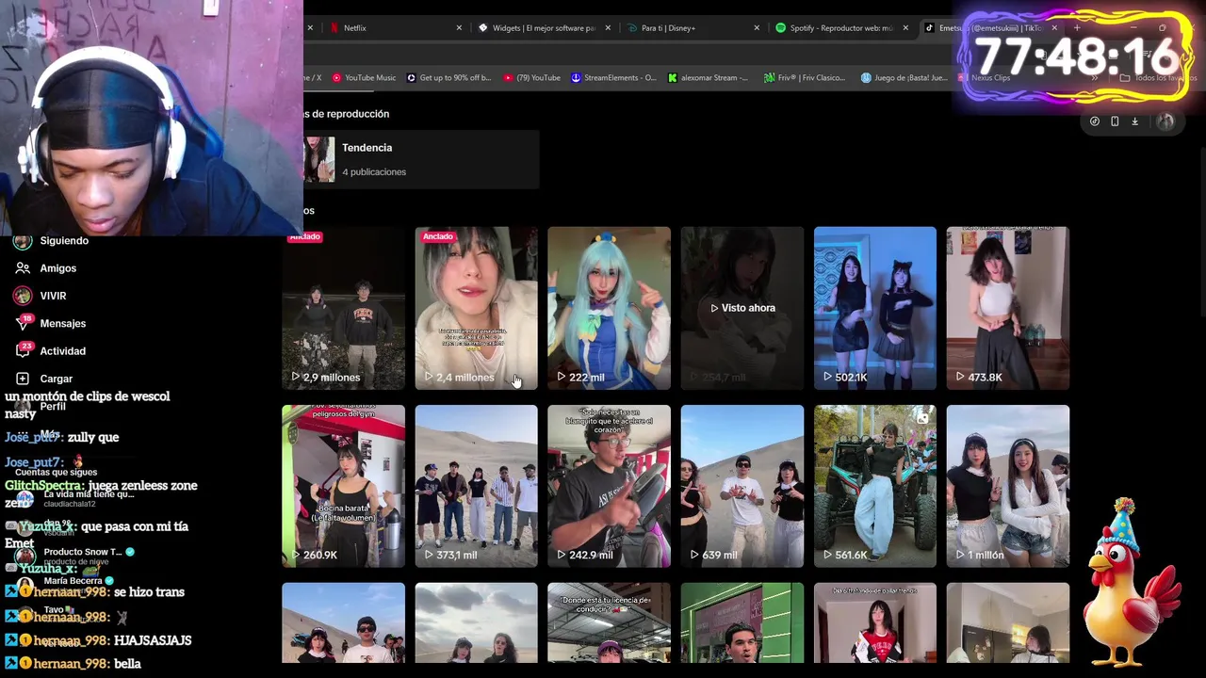This screenshot has height=678, width=1206.
Task: Open the blue-wig cosplay video 222 mil
Action: point(609,308)
